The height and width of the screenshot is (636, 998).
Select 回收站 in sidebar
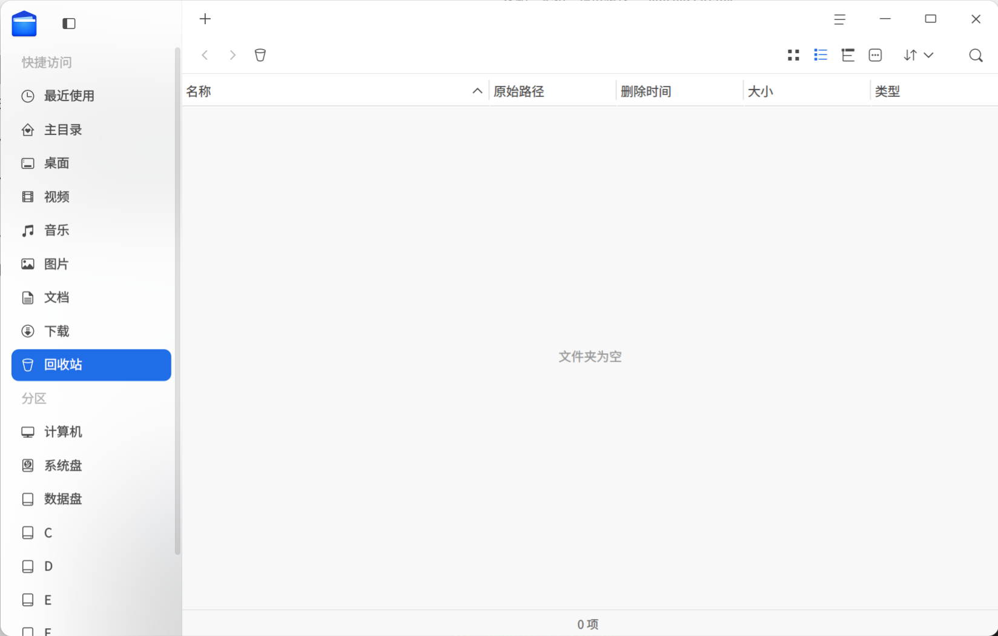(91, 365)
